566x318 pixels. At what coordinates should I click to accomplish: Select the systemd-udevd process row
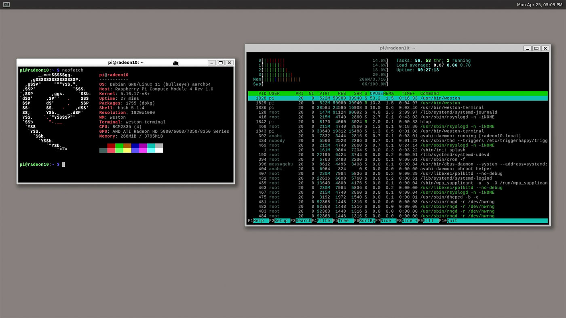pos(398,155)
